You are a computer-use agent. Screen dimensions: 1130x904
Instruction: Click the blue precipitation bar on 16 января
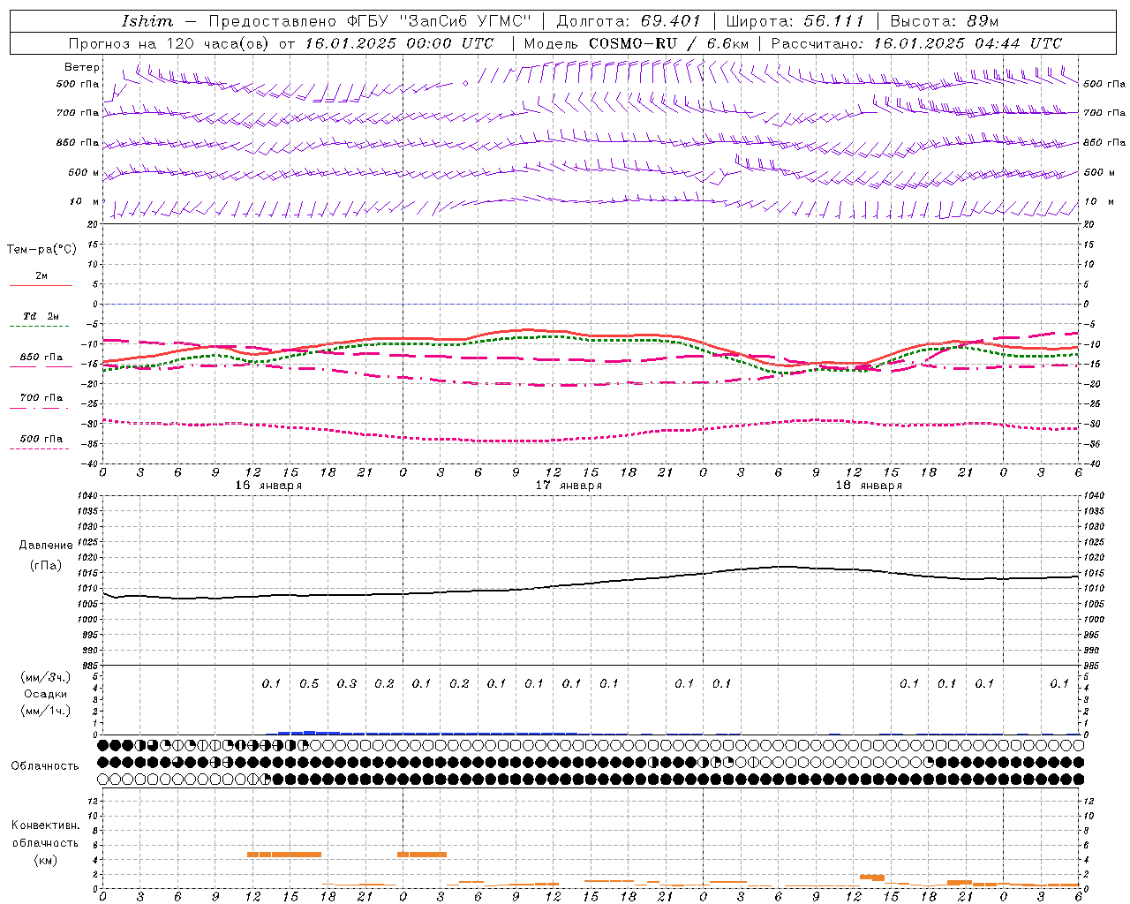tap(309, 732)
